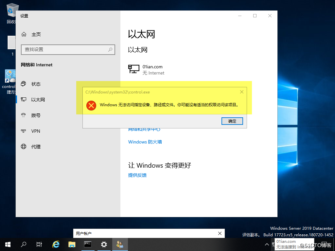Click the magnifier icon in search box
335x251 pixels.
(110, 50)
